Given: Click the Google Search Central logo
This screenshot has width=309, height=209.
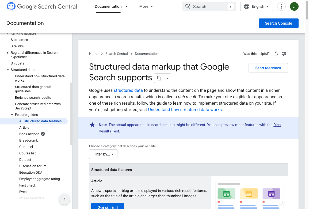Looking at the screenshot, I should (42, 6).
